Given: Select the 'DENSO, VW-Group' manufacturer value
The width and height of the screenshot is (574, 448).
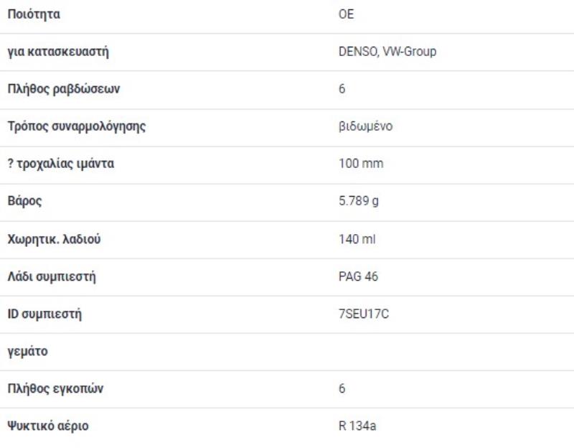Looking at the screenshot, I should point(387,52).
